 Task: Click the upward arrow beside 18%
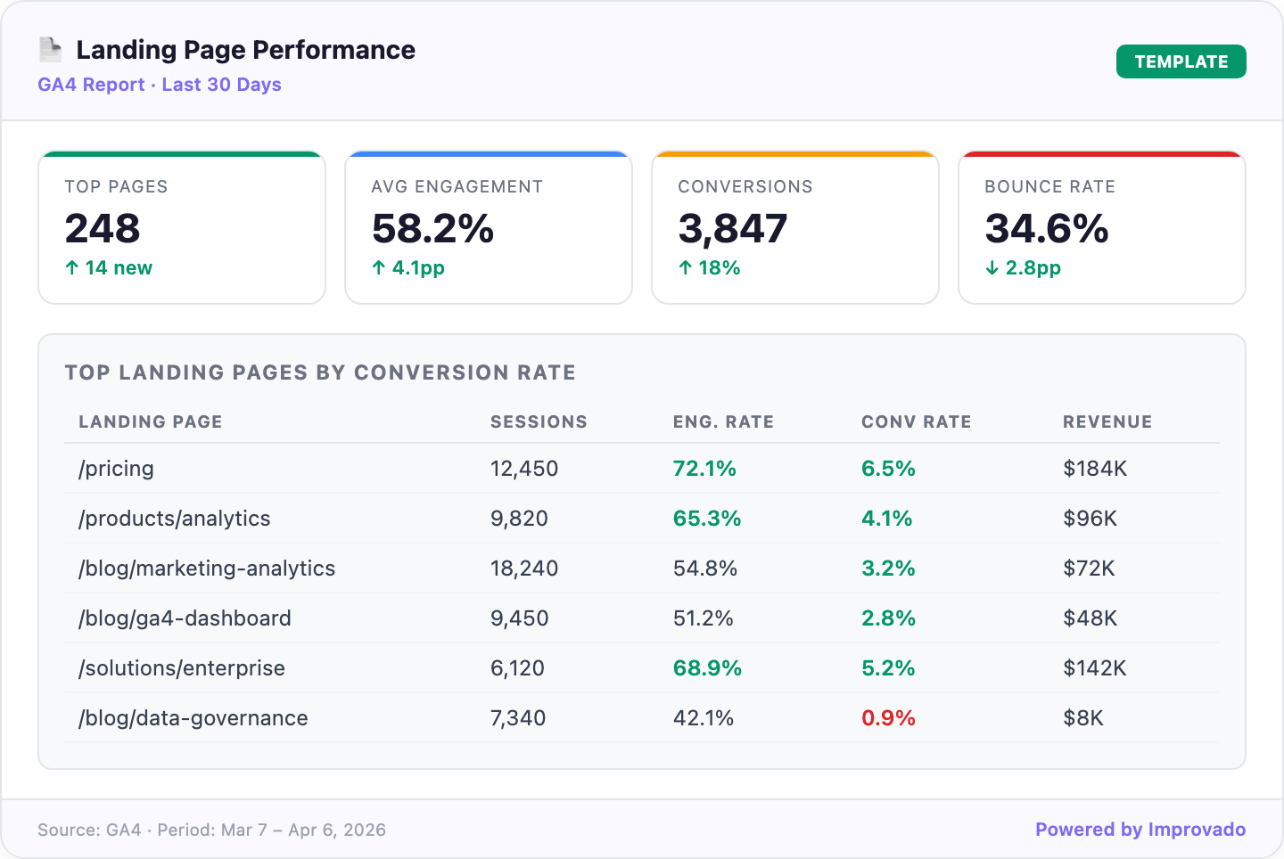pos(686,267)
